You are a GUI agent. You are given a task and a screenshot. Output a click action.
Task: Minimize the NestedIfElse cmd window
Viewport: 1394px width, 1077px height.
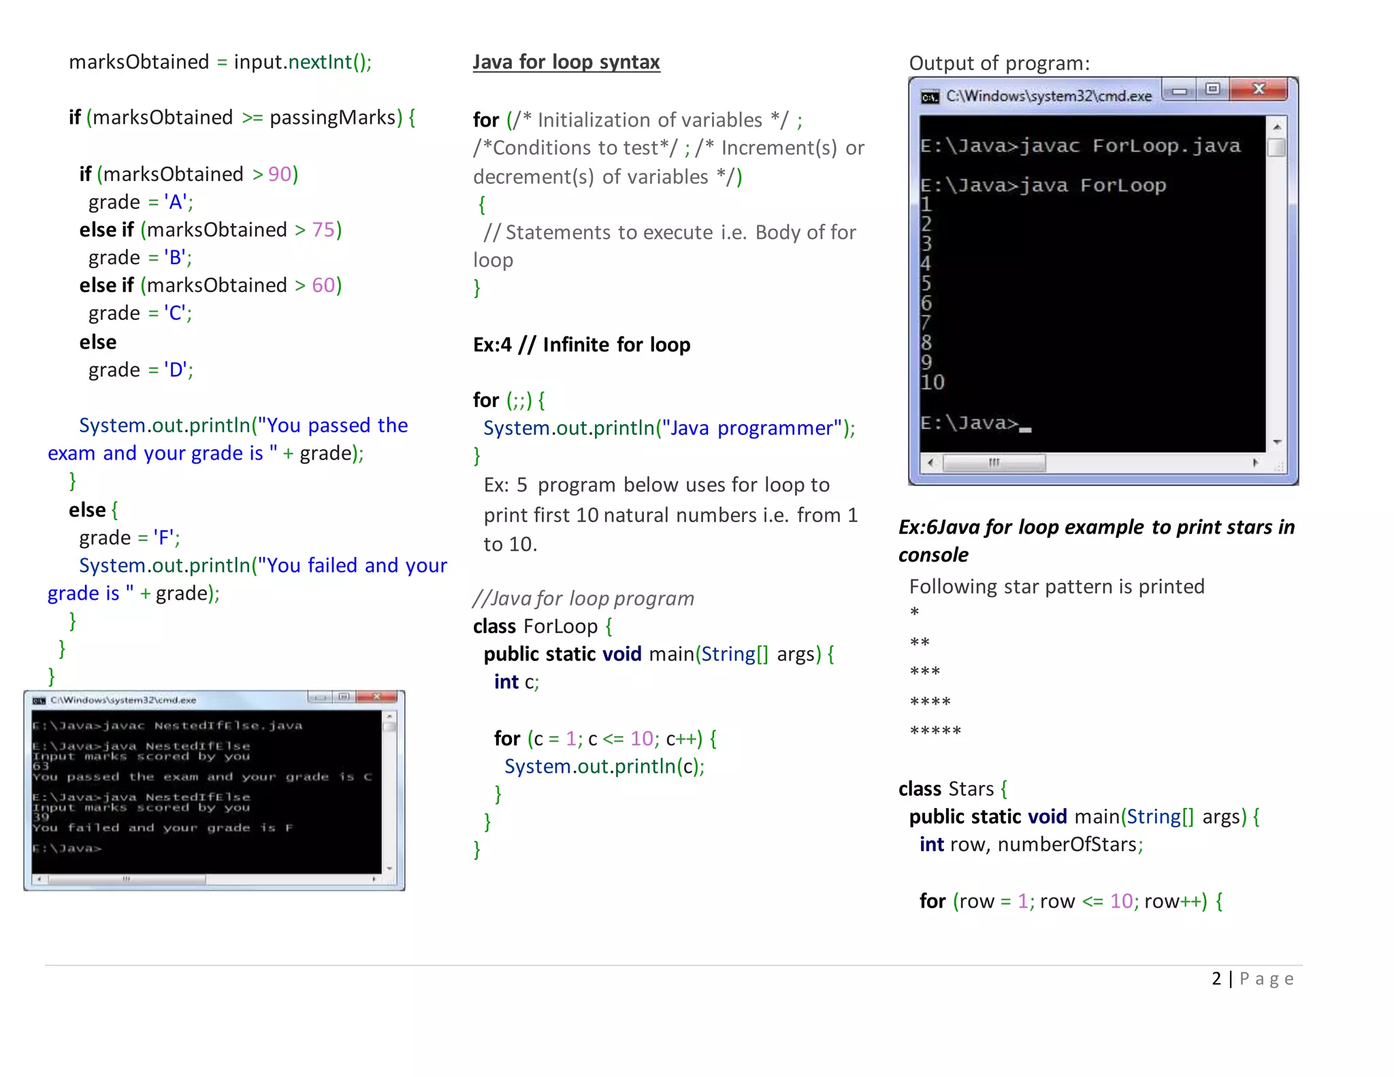[x=319, y=698]
